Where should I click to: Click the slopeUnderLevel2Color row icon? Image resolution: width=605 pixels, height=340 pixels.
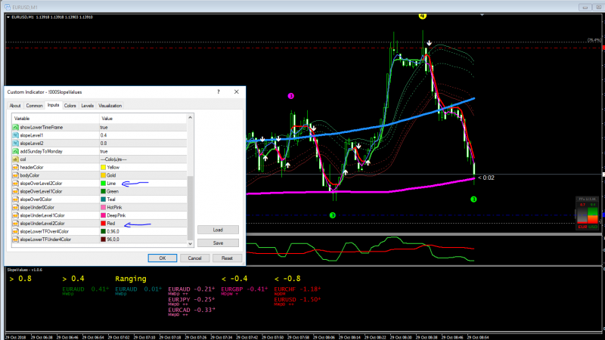click(15, 224)
